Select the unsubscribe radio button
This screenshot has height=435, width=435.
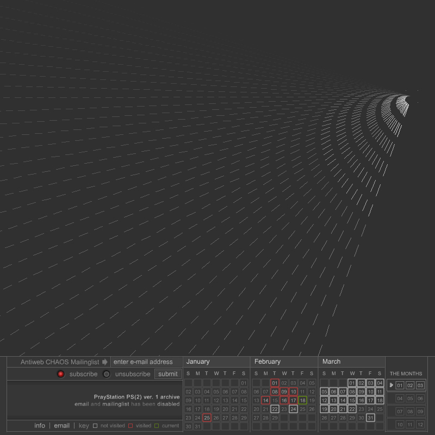coord(107,374)
